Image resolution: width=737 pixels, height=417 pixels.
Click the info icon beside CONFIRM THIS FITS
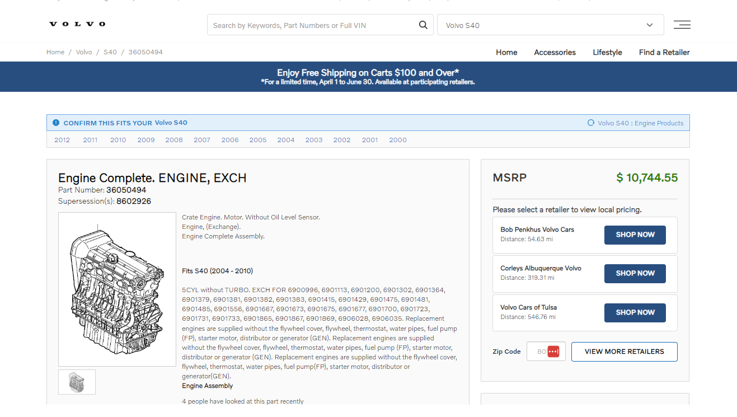[56, 123]
